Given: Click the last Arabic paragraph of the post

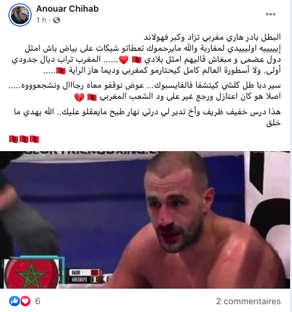Looking at the screenshot, I should point(147,117).
